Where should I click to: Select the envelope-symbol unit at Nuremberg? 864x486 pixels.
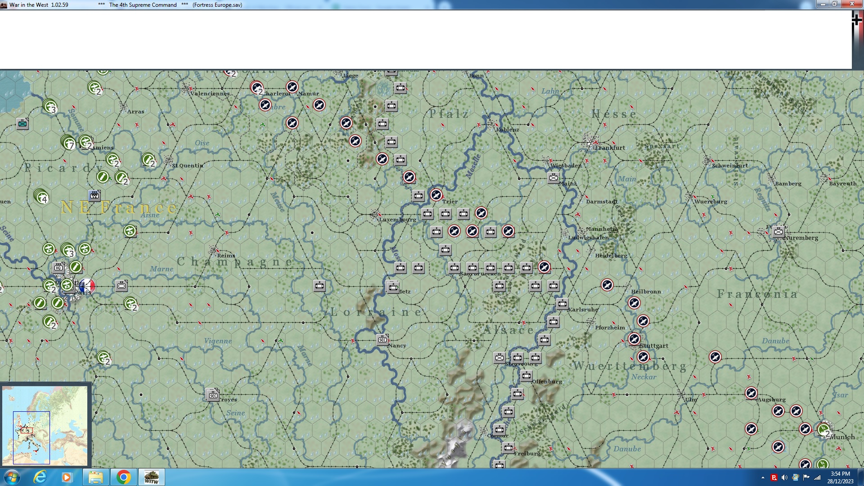point(778,232)
